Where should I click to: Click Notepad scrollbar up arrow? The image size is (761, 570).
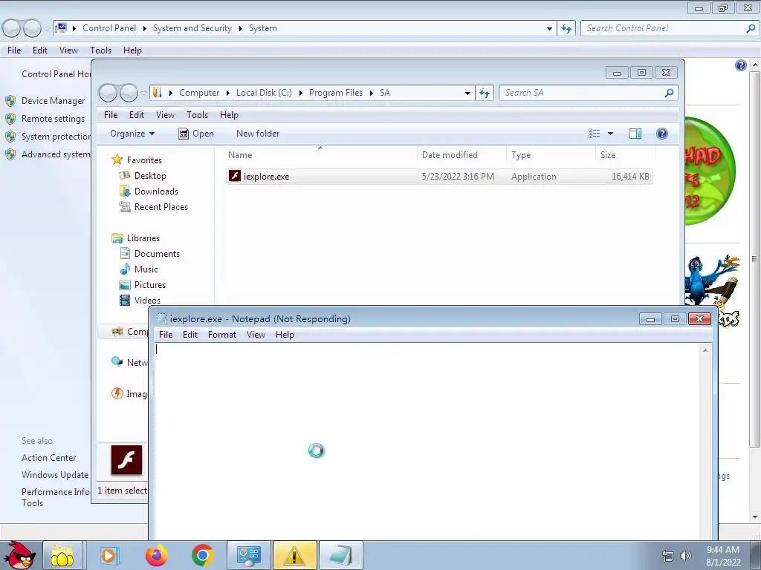point(705,350)
